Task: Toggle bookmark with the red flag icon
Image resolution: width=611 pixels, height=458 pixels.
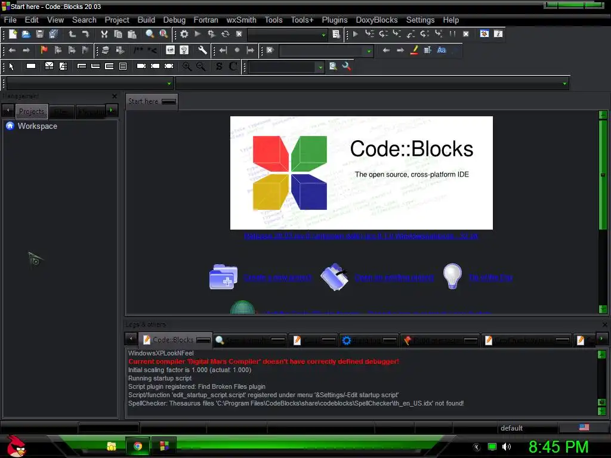Action: point(44,50)
